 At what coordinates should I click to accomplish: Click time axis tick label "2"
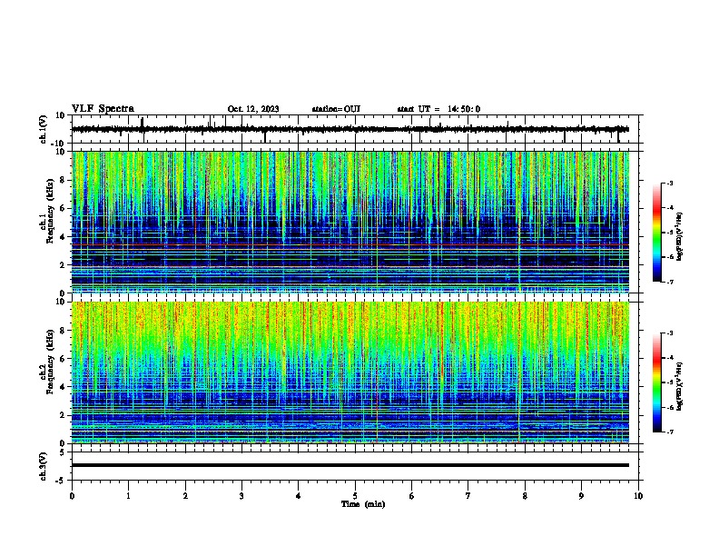[185, 496]
